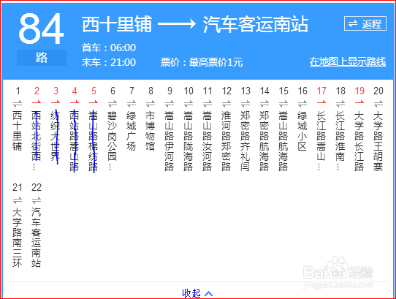This screenshot has height=299, width=396.
Task: Click the transfer arrows icon under stop 18
Action: 340,104
